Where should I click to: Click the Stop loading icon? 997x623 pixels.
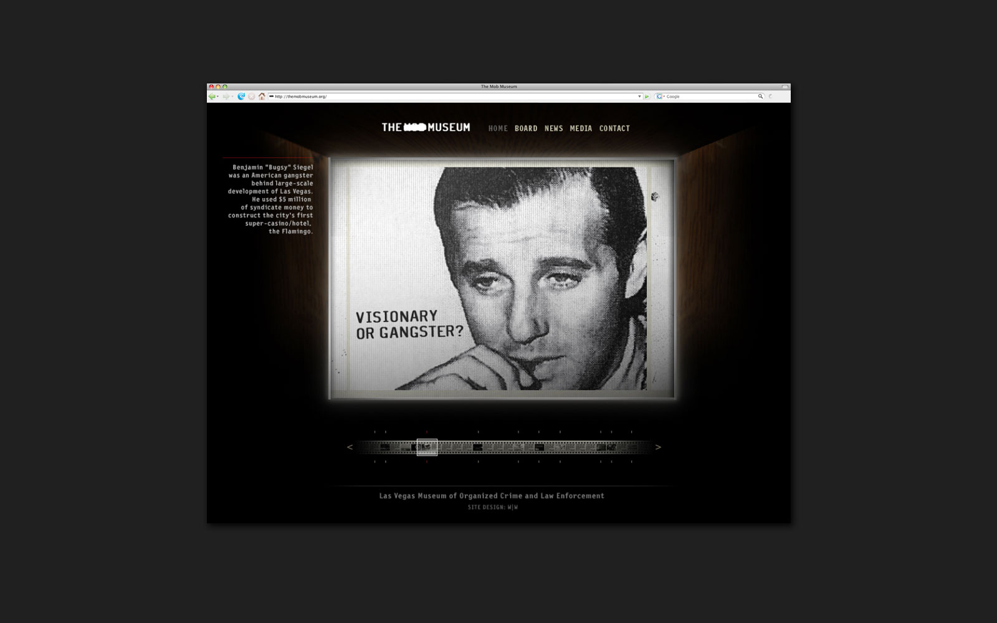(x=252, y=97)
